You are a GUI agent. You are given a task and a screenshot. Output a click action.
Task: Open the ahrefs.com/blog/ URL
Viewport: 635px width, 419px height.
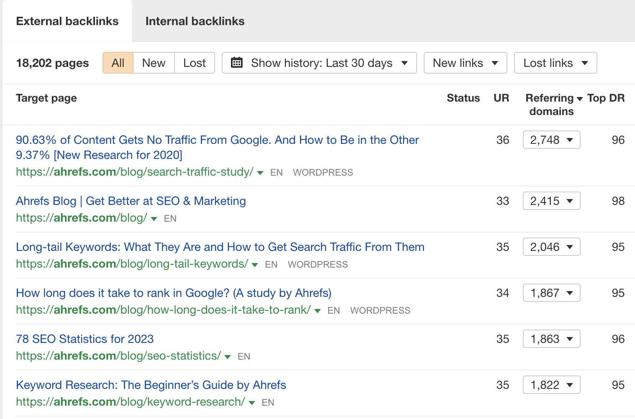82,218
